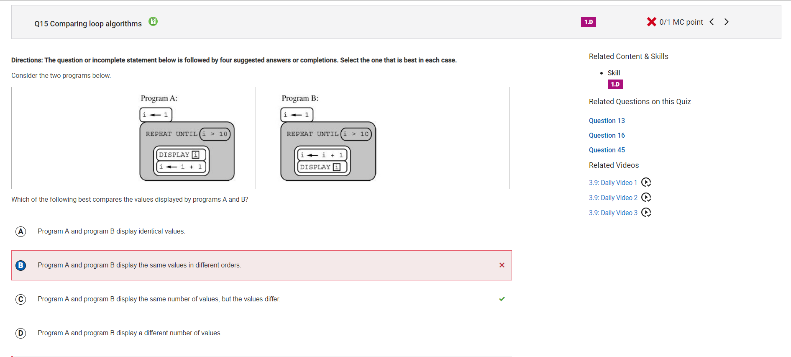This screenshot has width=791, height=357.
Task: Click the 1.D badge under Skill
Action: coord(615,85)
